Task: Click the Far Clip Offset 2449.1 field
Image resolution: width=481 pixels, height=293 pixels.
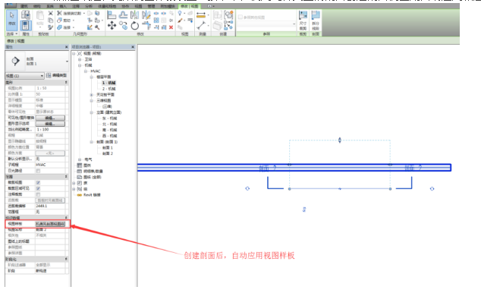Action: coord(50,206)
